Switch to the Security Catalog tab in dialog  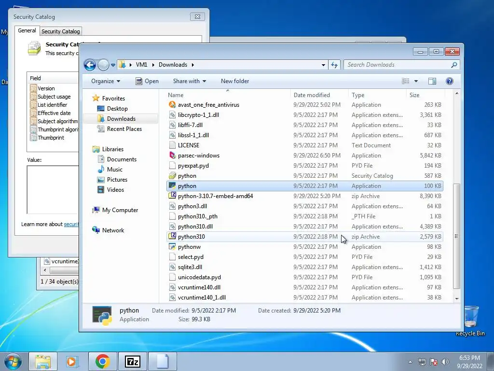(x=60, y=31)
